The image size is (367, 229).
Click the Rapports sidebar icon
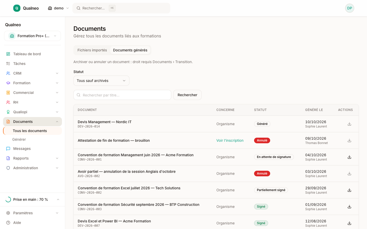[x=8, y=158]
